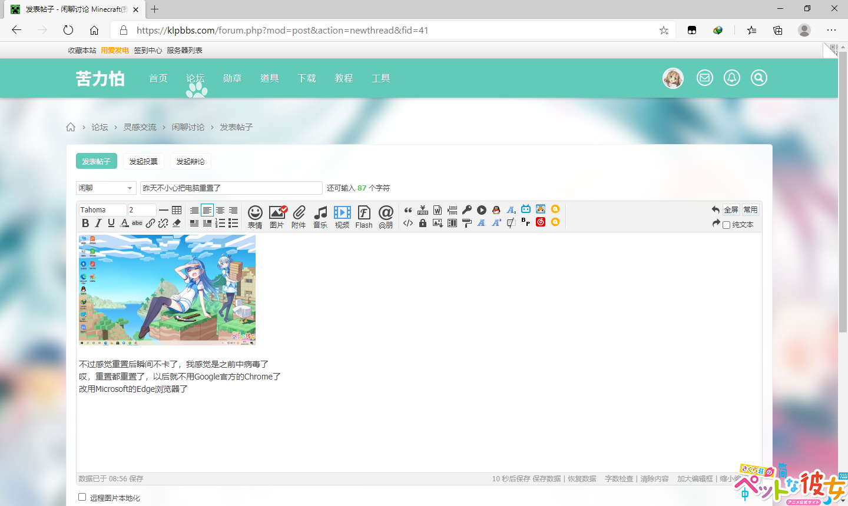
Task: Insert a hyperlink with the link icon
Action: pos(151,223)
